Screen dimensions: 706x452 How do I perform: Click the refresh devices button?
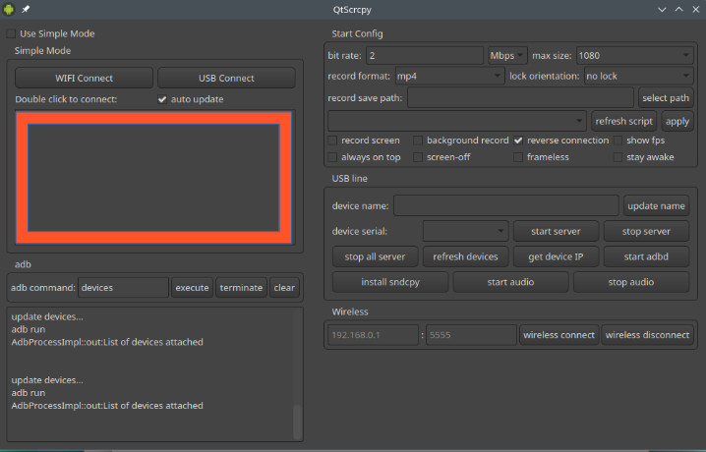[466, 256]
